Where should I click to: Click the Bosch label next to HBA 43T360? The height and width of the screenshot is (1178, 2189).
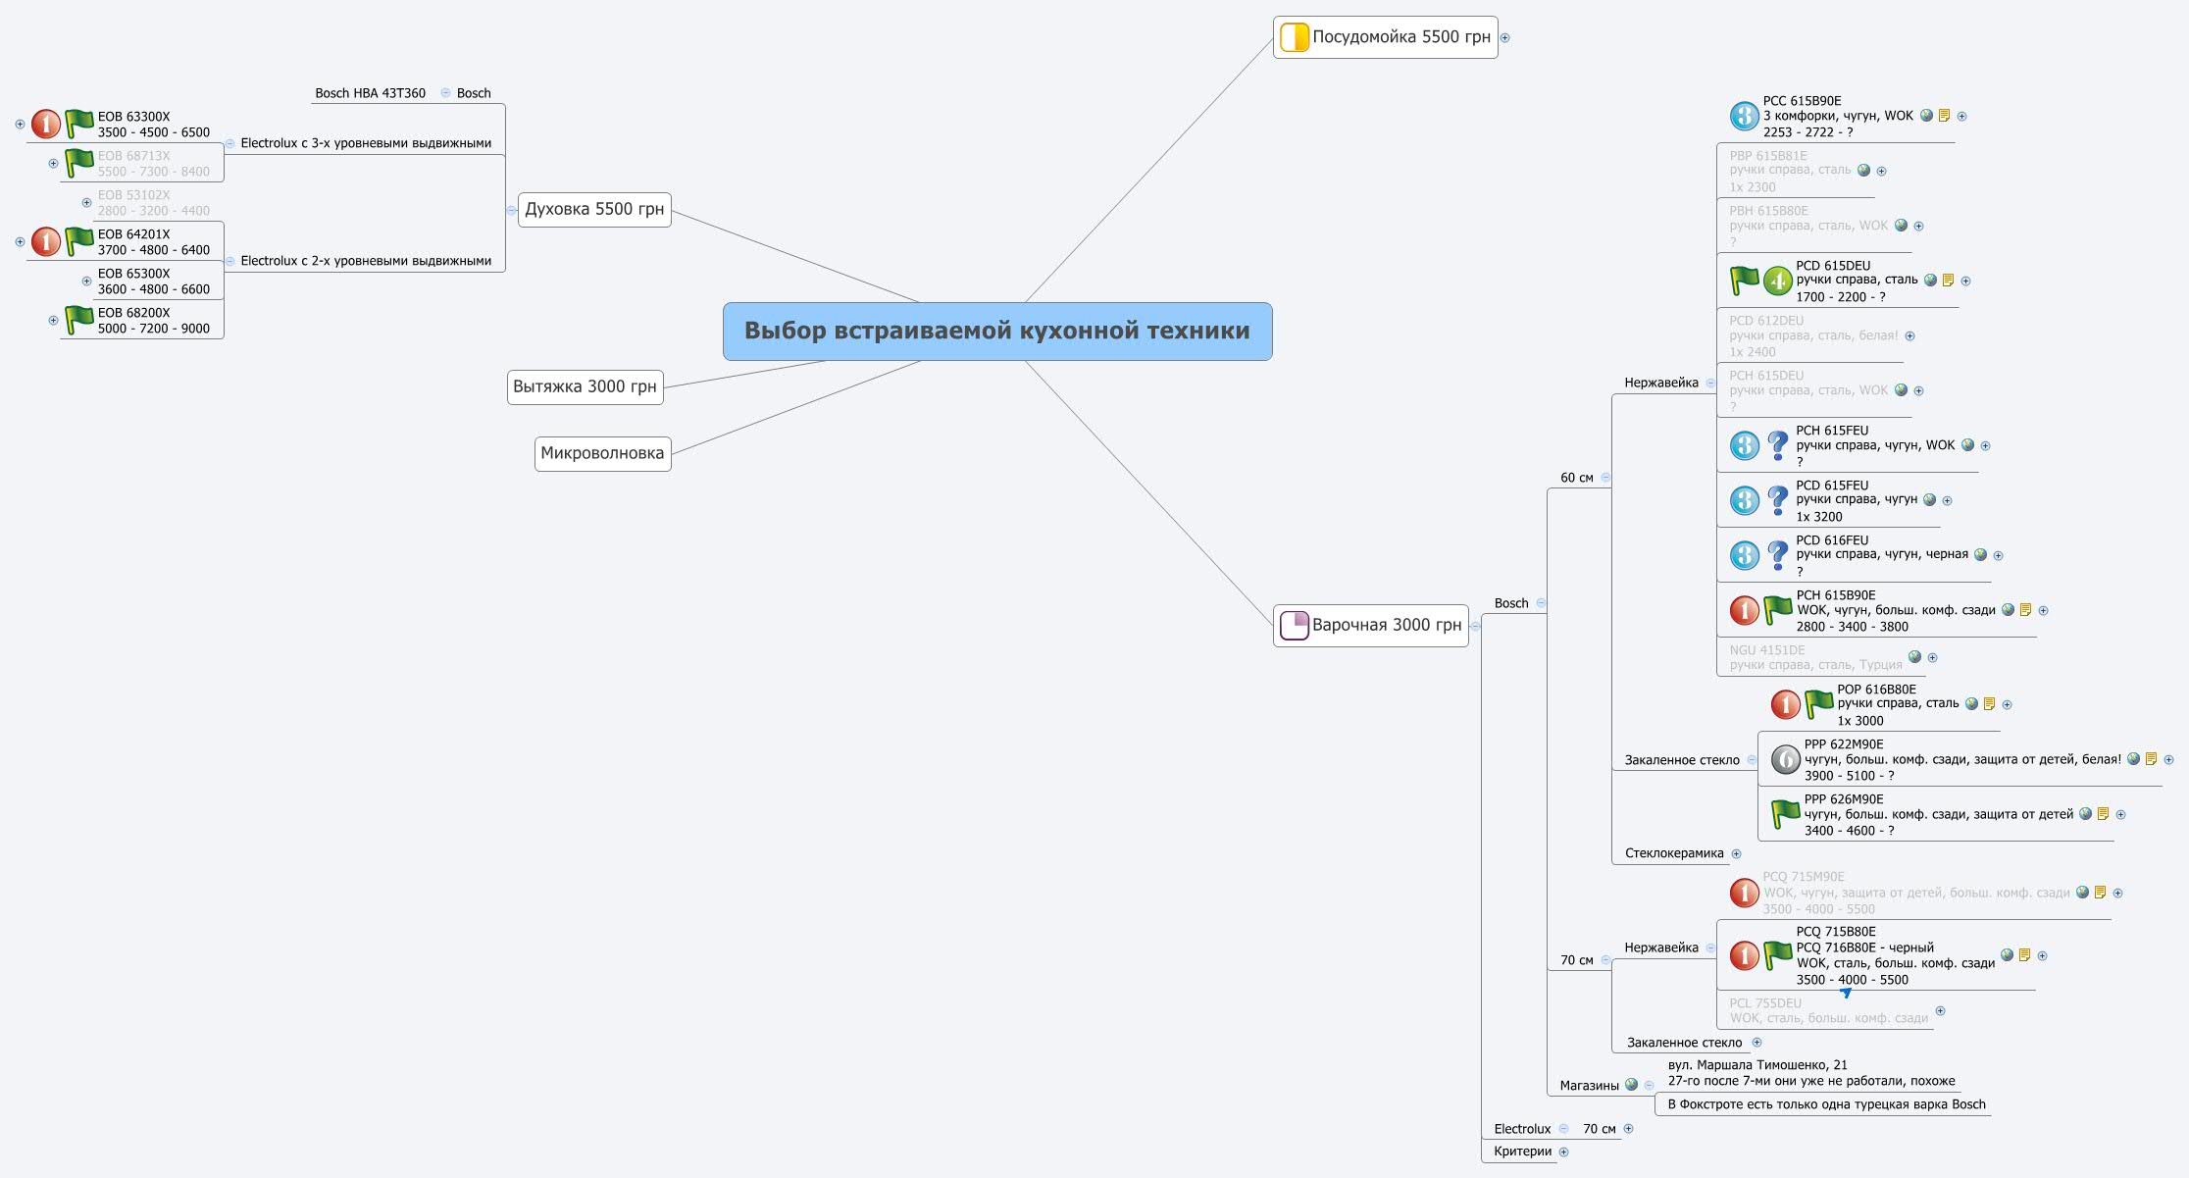click(x=474, y=93)
